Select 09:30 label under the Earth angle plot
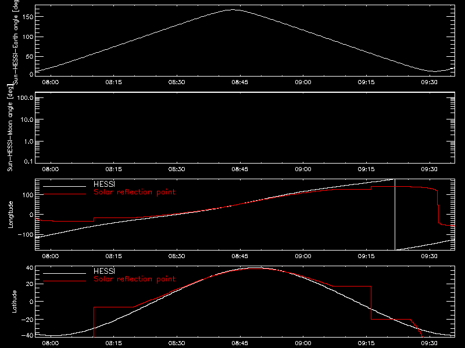This screenshot has height=348, width=465. [429, 82]
